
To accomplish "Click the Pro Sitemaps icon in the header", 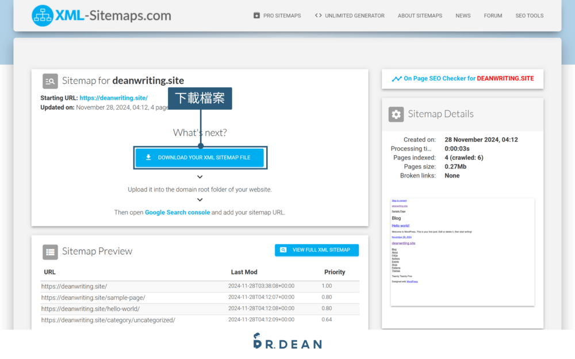I will pos(256,16).
